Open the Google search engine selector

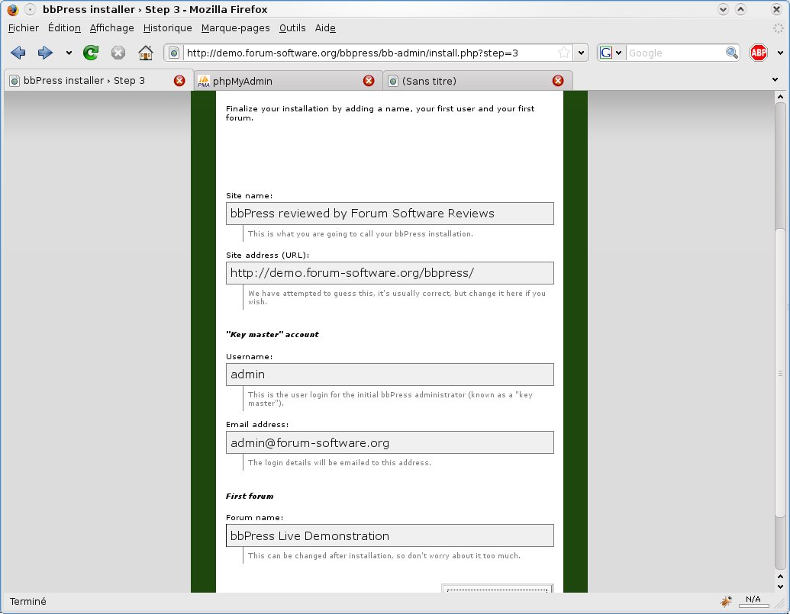pos(611,53)
